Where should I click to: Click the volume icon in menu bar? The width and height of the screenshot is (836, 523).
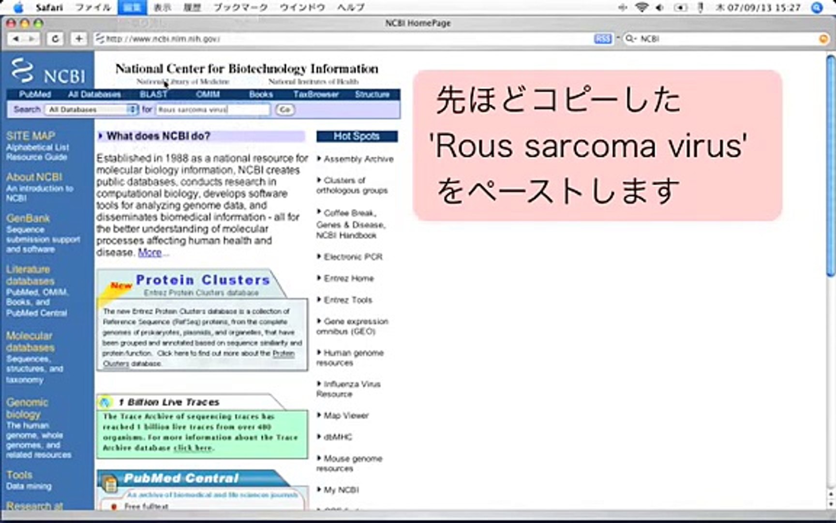pos(659,7)
